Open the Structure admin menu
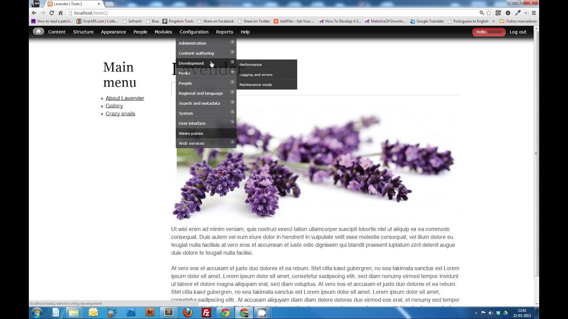The height and width of the screenshot is (319, 568). [83, 32]
